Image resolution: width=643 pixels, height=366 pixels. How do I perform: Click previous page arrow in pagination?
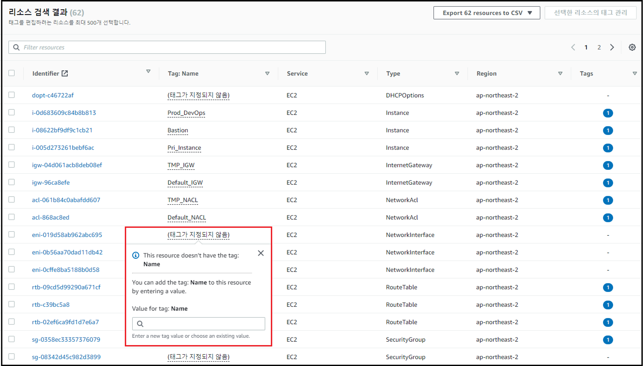pos(573,47)
